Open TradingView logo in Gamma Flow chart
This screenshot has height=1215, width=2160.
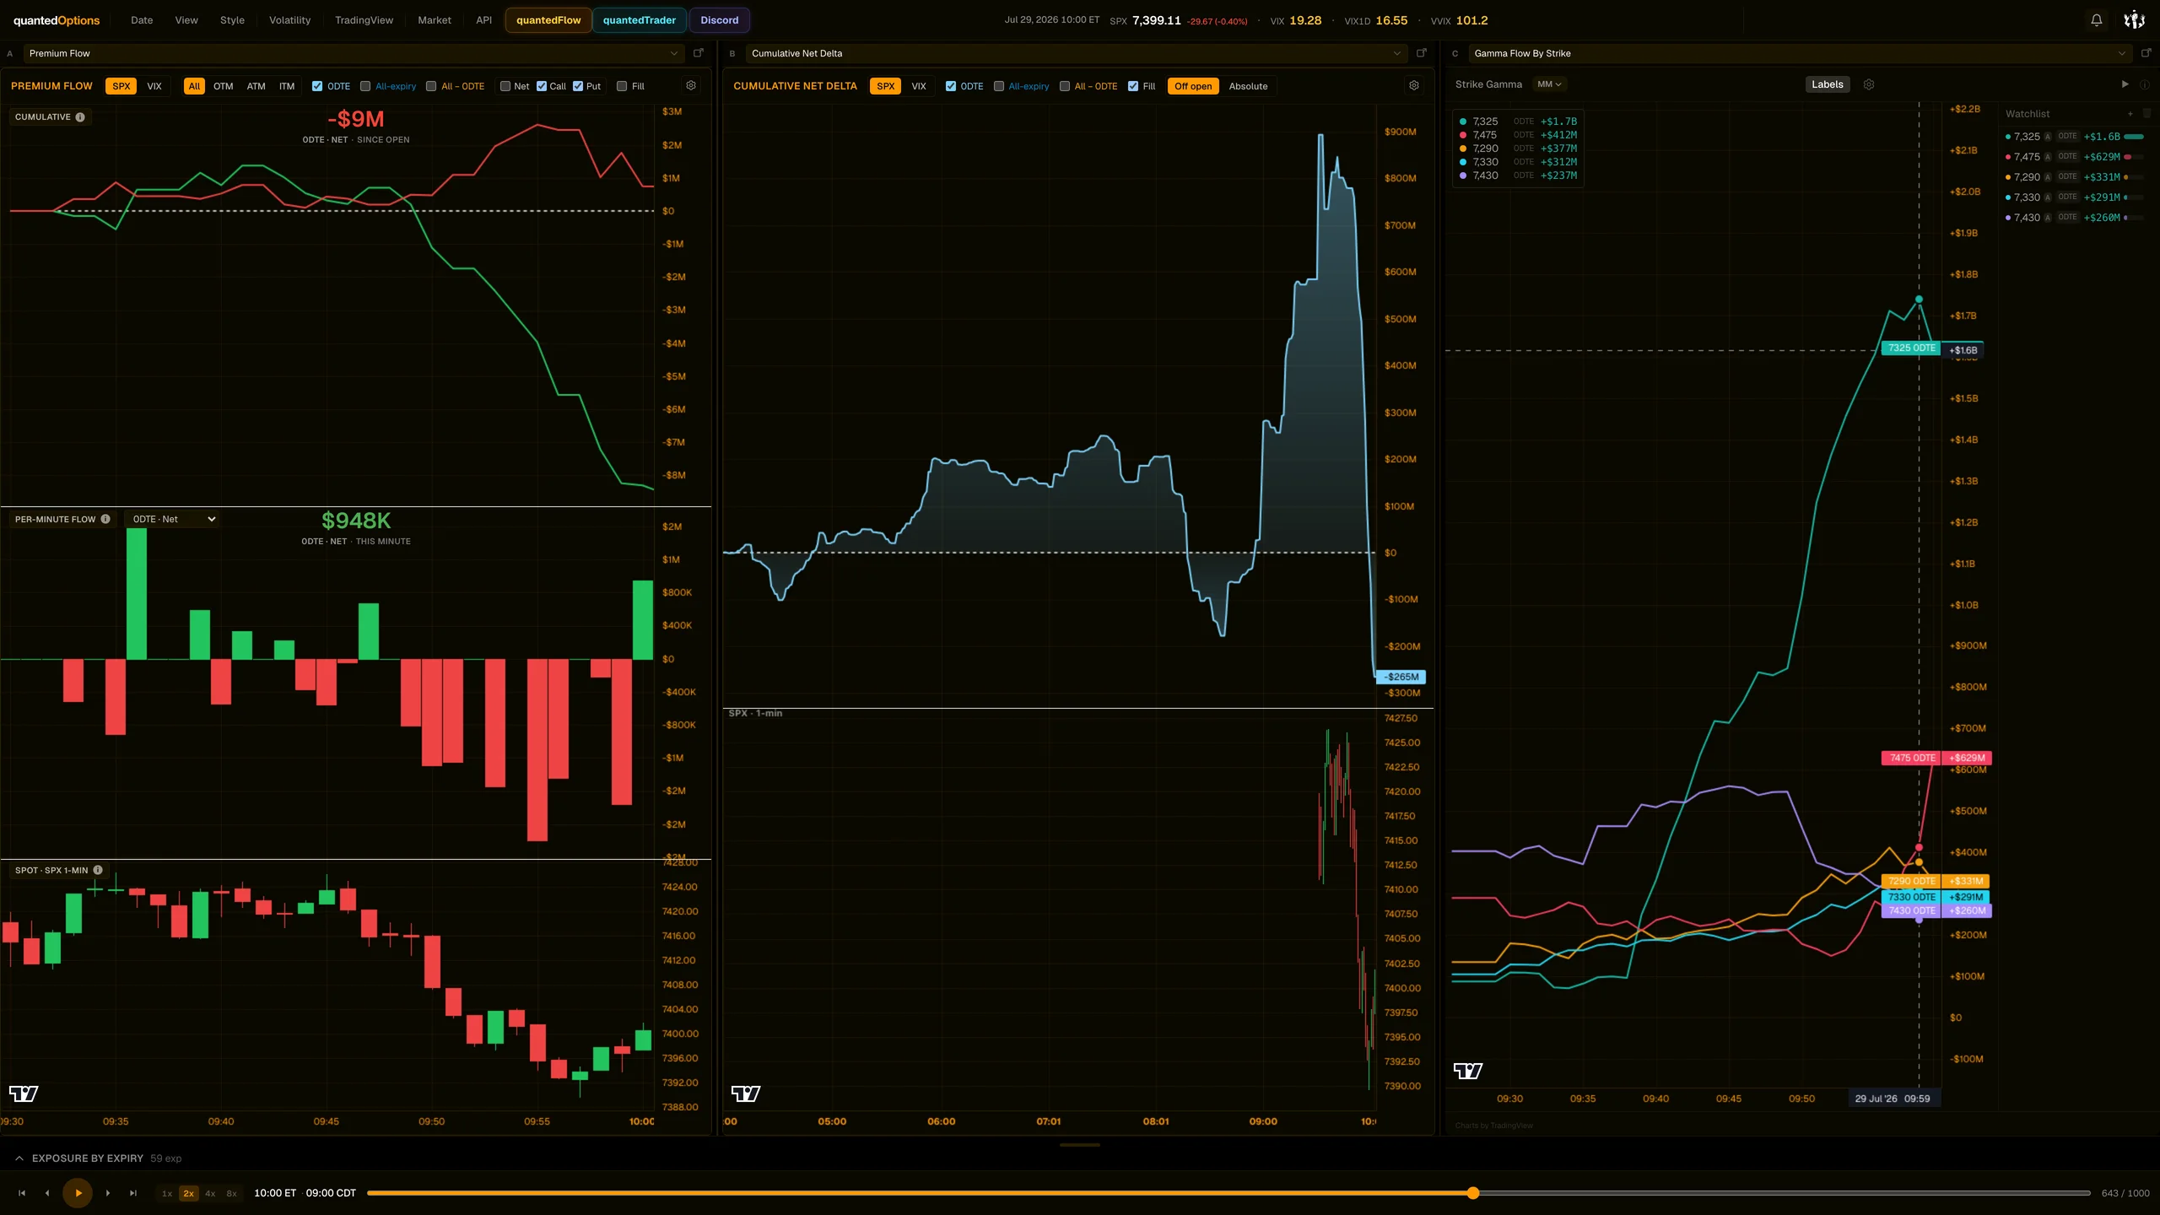click(x=1468, y=1071)
